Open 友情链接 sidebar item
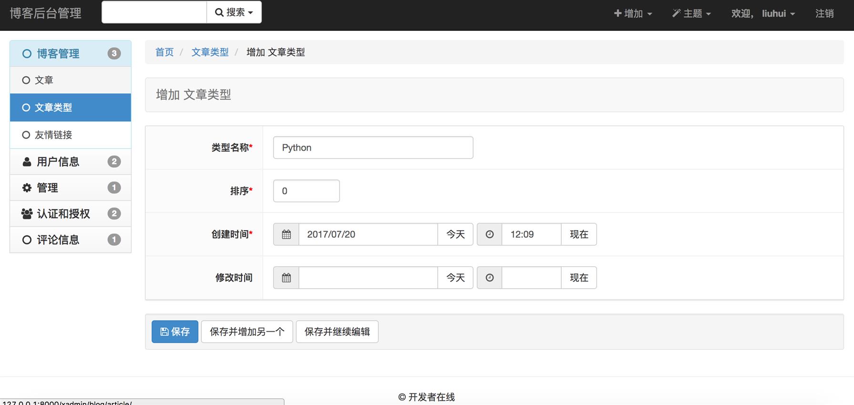854x405 pixels. (x=53, y=135)
